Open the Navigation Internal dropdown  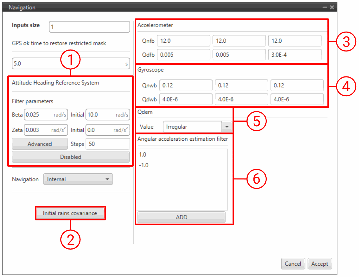(78, 179)
